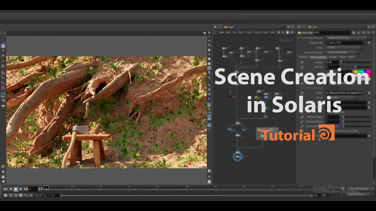Toggle the yellow highlighted lighting icon in the right viewport toolbar
Viewport: 376px width, 211px height.
[x=209, y=63]
